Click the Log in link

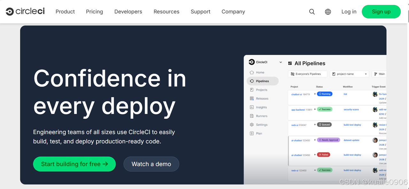(349, 12)
